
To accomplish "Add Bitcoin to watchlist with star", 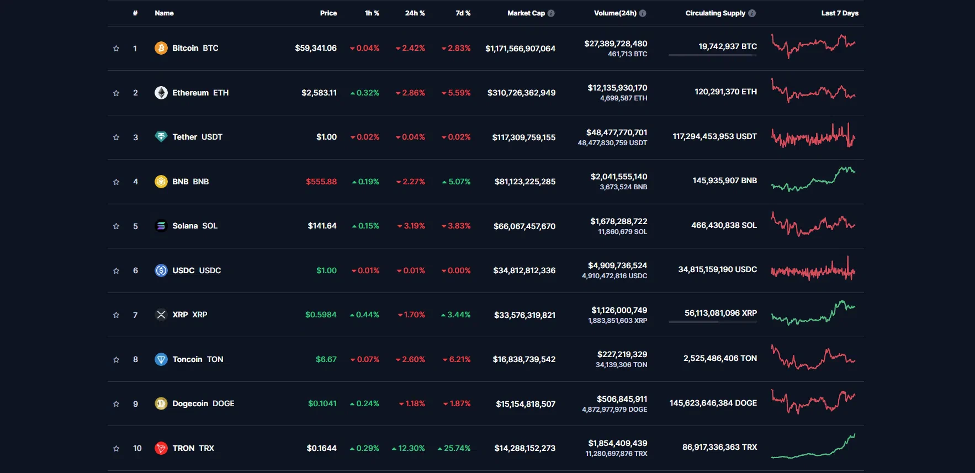I will (116, 49).
